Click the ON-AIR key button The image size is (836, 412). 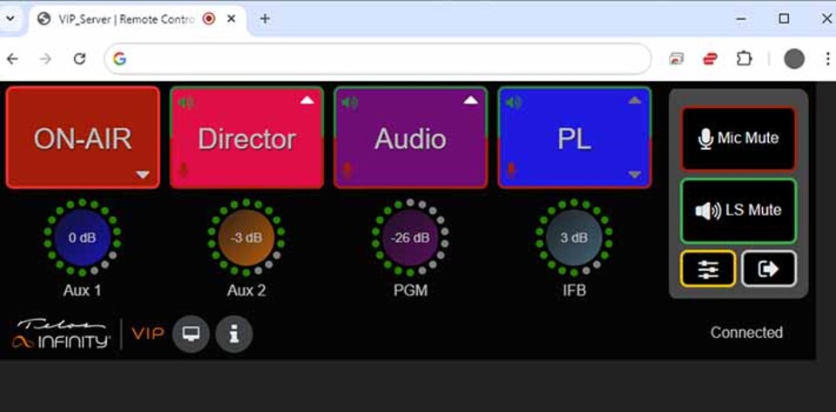click(x=83, y=138)
